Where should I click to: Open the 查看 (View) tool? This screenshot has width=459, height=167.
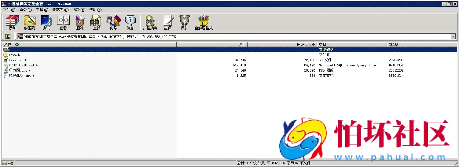pyautogui.click(x=63, y=23)
